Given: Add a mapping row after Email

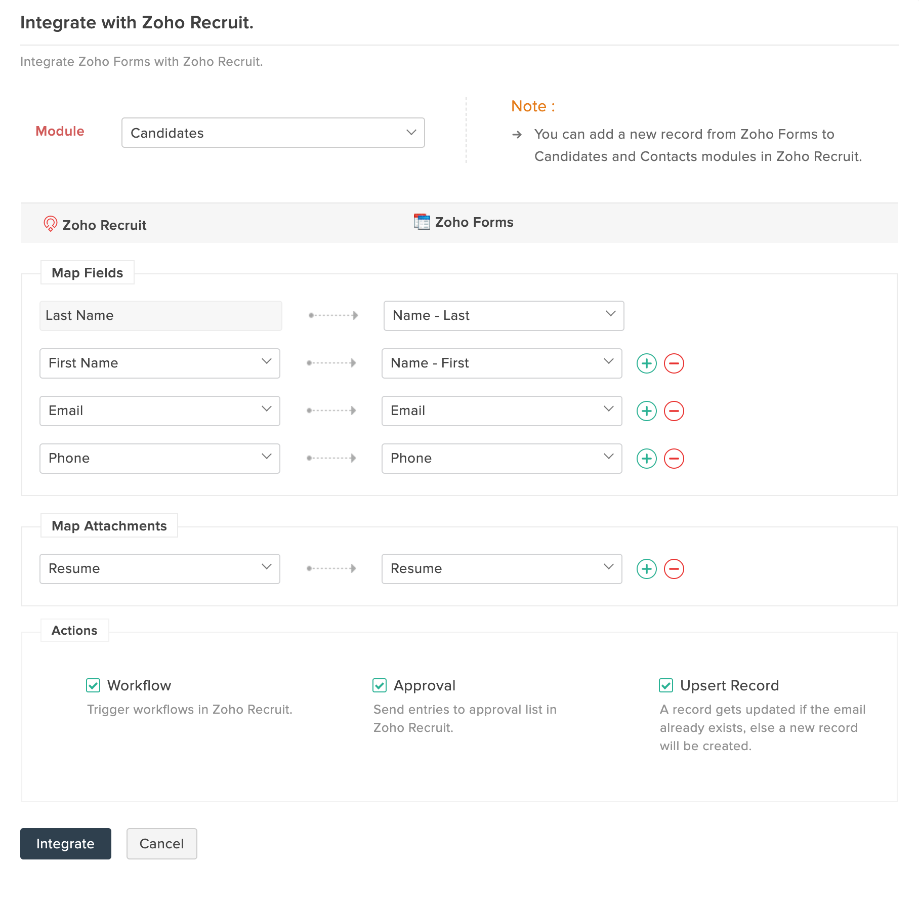Looking at the screenshot, I should [x=646, y=411].
